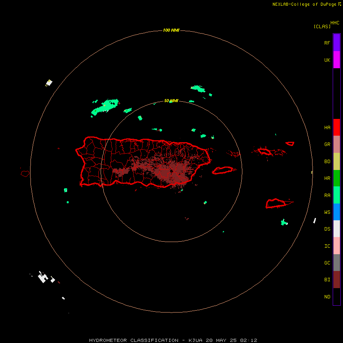Click the ND black legend swatch
The height and width of the screenshot is (343, 343).
tap(337, 297)
